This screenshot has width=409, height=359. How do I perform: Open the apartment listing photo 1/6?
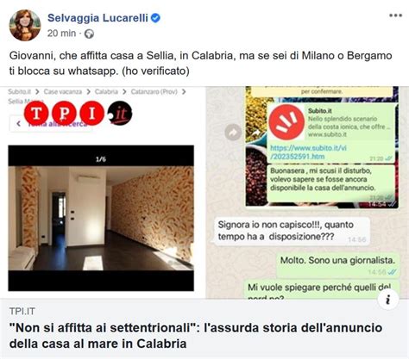[x=101, y=218]
